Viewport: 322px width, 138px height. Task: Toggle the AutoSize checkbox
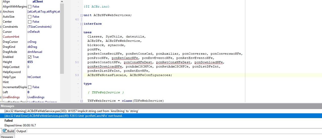point(30,17)
